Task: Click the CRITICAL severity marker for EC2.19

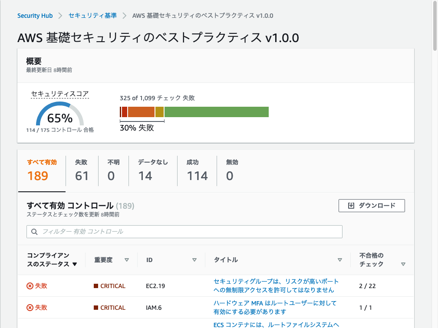Action: pyautogui.click(x=96, y=286)
